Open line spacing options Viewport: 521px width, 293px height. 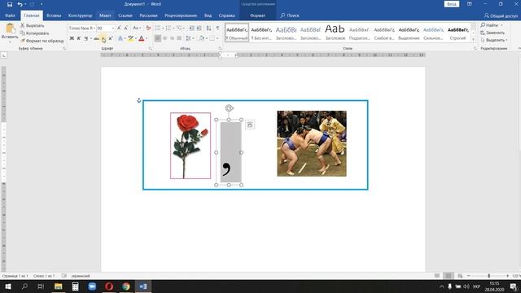[x=189, y=38]
